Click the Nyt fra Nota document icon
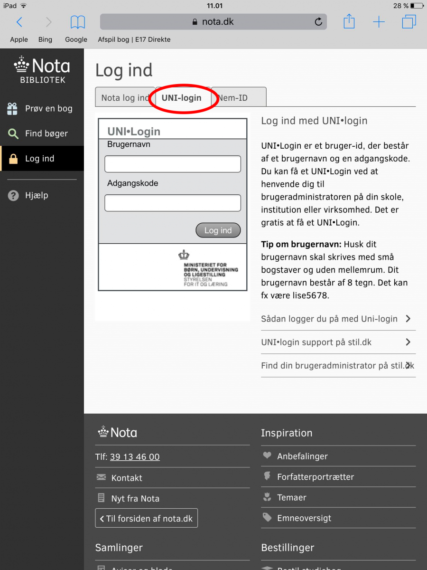427x570 pixels. (x=100, y=498)
